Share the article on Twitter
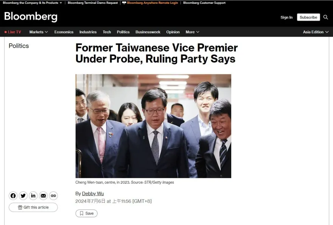 click(23, 196)
